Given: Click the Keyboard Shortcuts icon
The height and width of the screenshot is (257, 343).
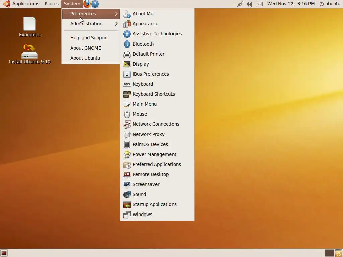Looking at the screenshot, I should (x=127, y=94).
